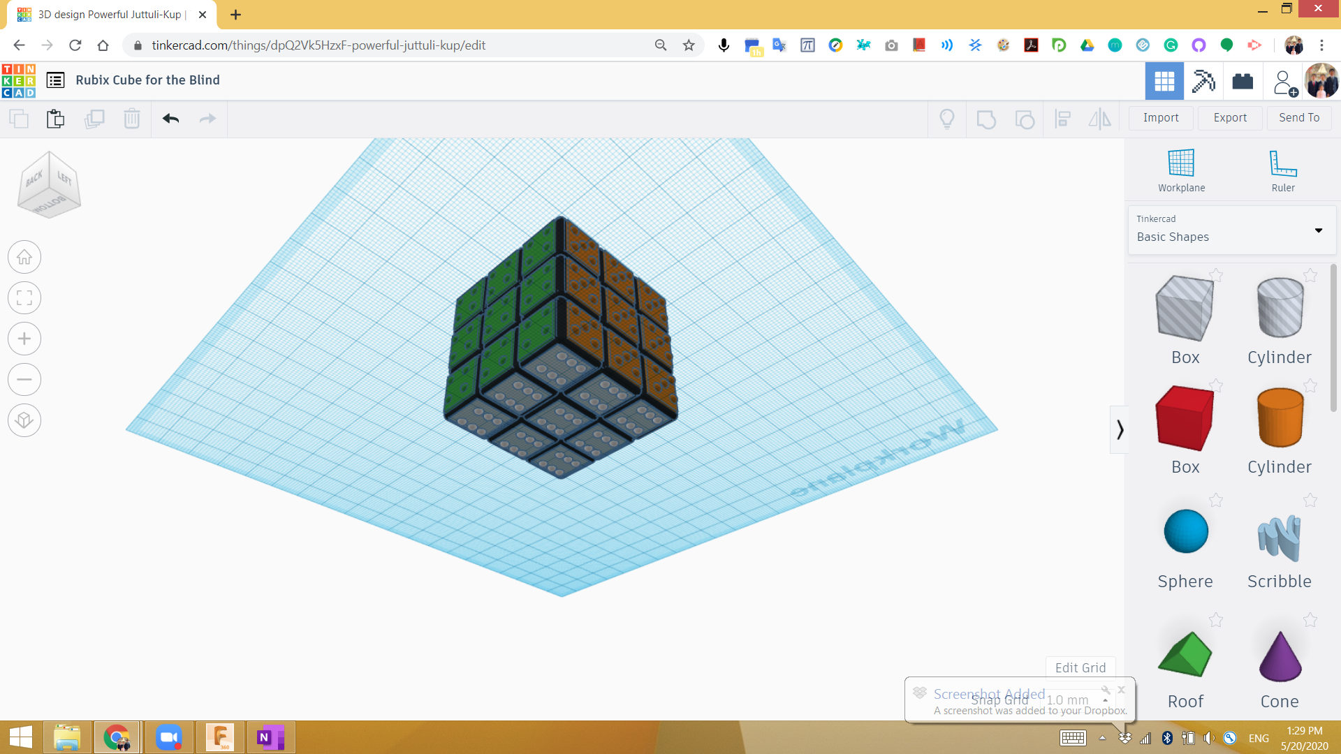The image size is (1341, 754).
Task: Favorite the Sphere with its star
Action: 1216,500
